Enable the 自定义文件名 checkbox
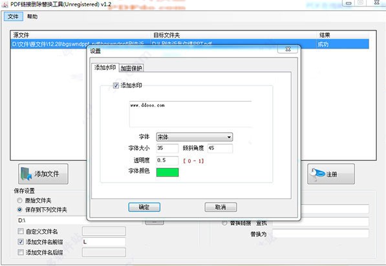Screen dimensions: 386x266 (x=21, y=231)
